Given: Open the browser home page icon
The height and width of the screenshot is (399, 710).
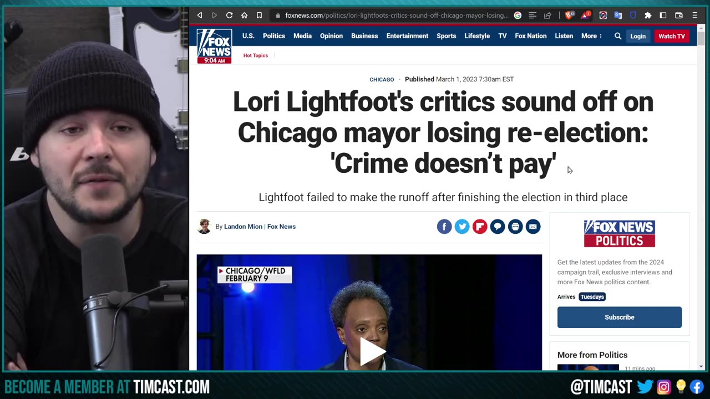Looking at the screenshot, I should point(244,16).
